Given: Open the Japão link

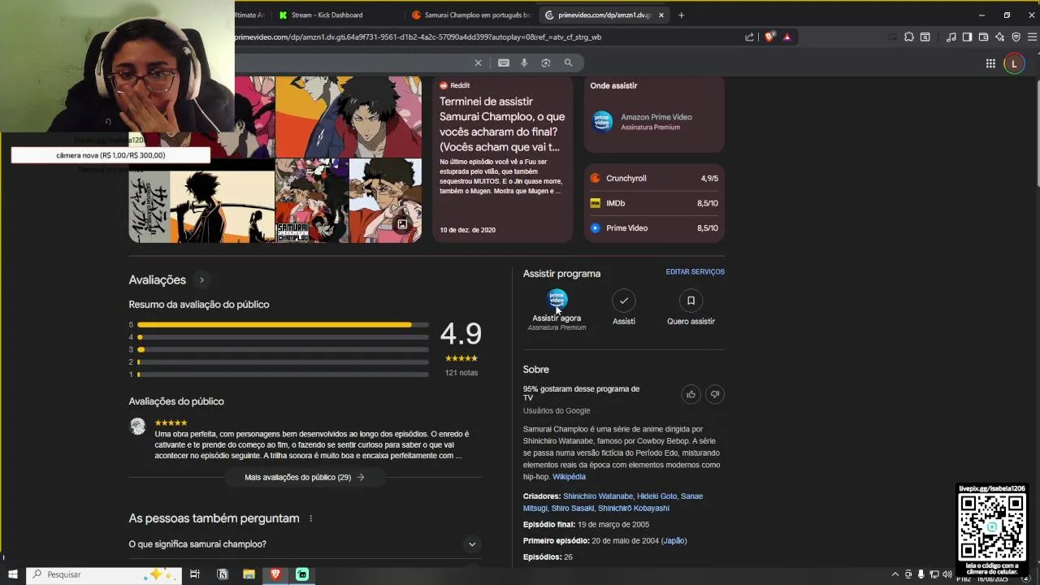Looking at the screenshot, I should 674,541.
